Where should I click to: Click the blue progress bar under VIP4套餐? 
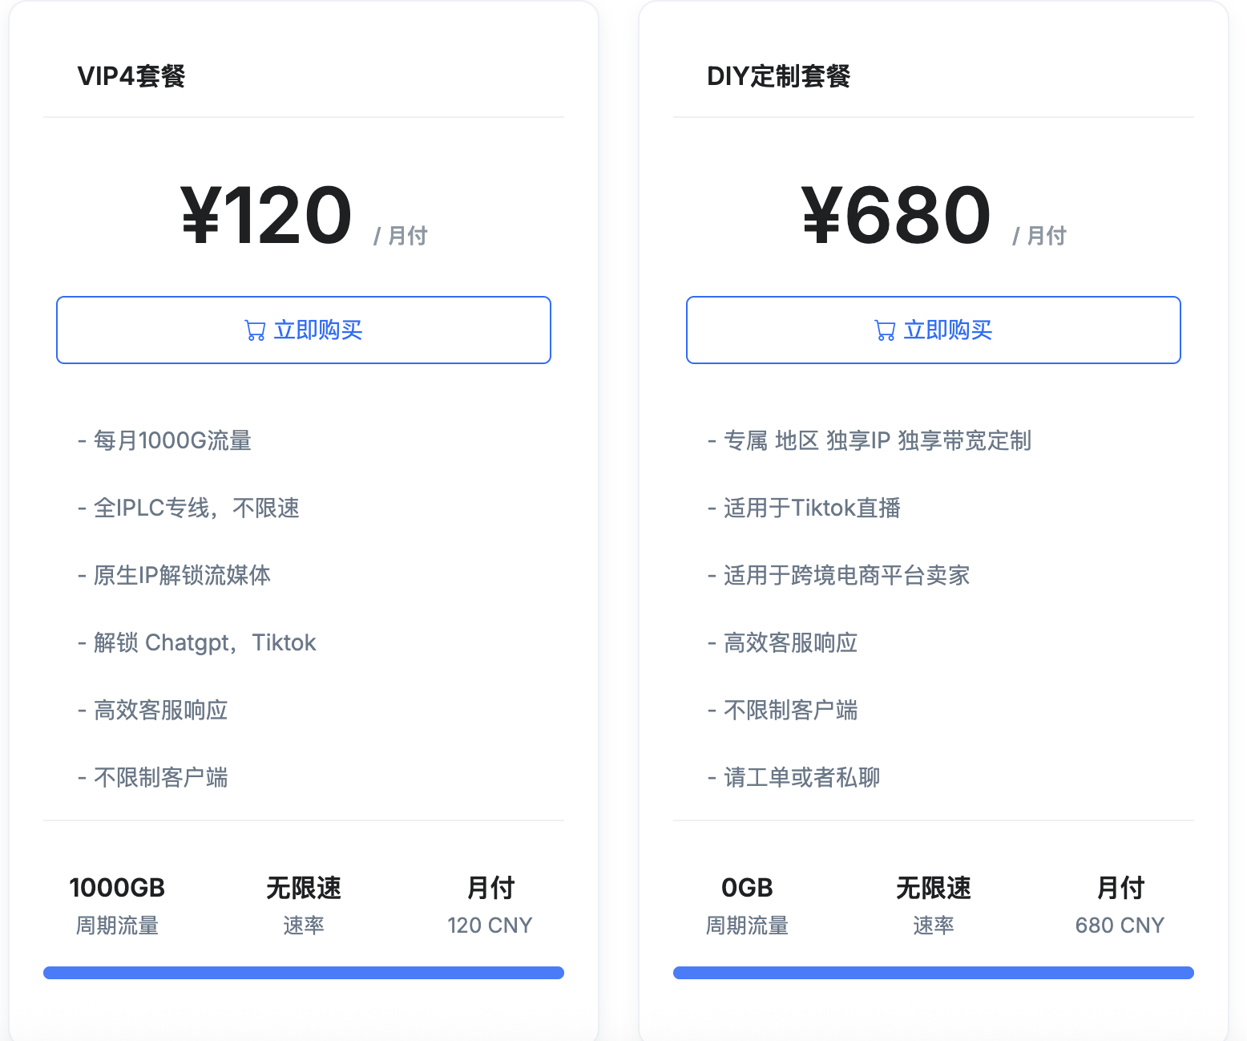[x=303, y=972]
